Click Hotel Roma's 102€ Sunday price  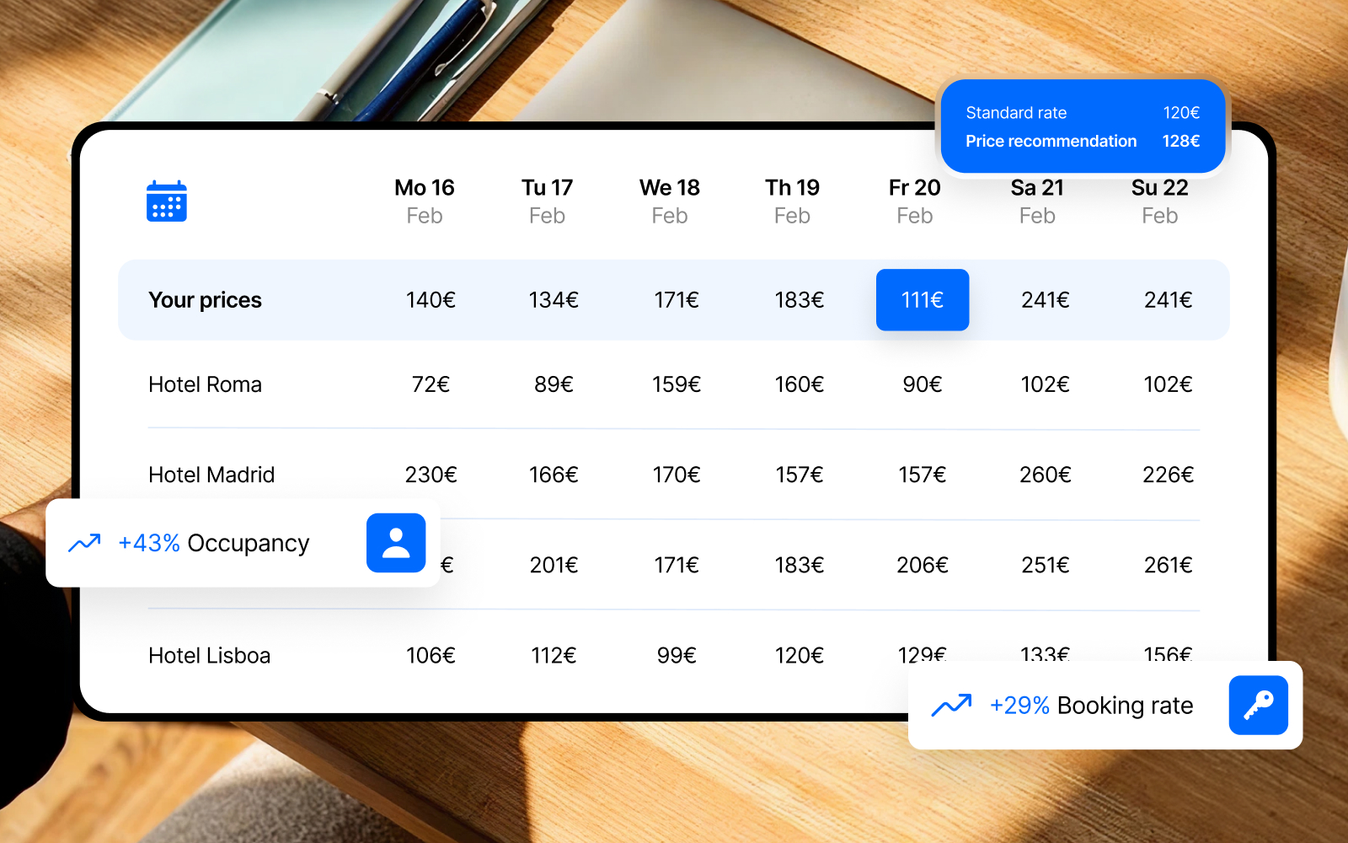(x=1169, y=384)
